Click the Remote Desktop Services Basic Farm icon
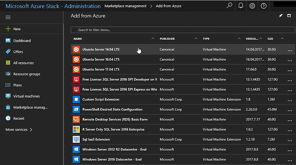 76,119
